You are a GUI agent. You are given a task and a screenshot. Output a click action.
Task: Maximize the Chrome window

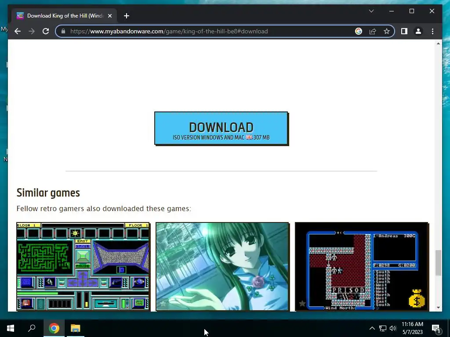(x=411, y=11)
